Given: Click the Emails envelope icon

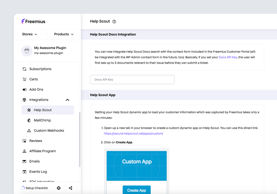Looking at the screenshot, I should point(25,161).
